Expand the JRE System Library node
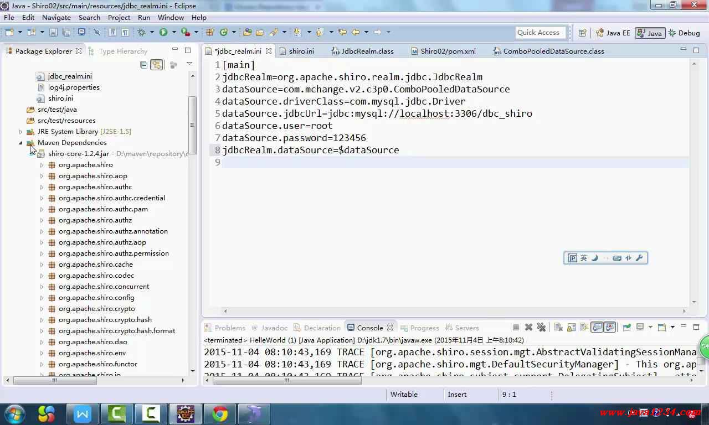709x425 pixels. pyautogui.click(x=20, y=132)
